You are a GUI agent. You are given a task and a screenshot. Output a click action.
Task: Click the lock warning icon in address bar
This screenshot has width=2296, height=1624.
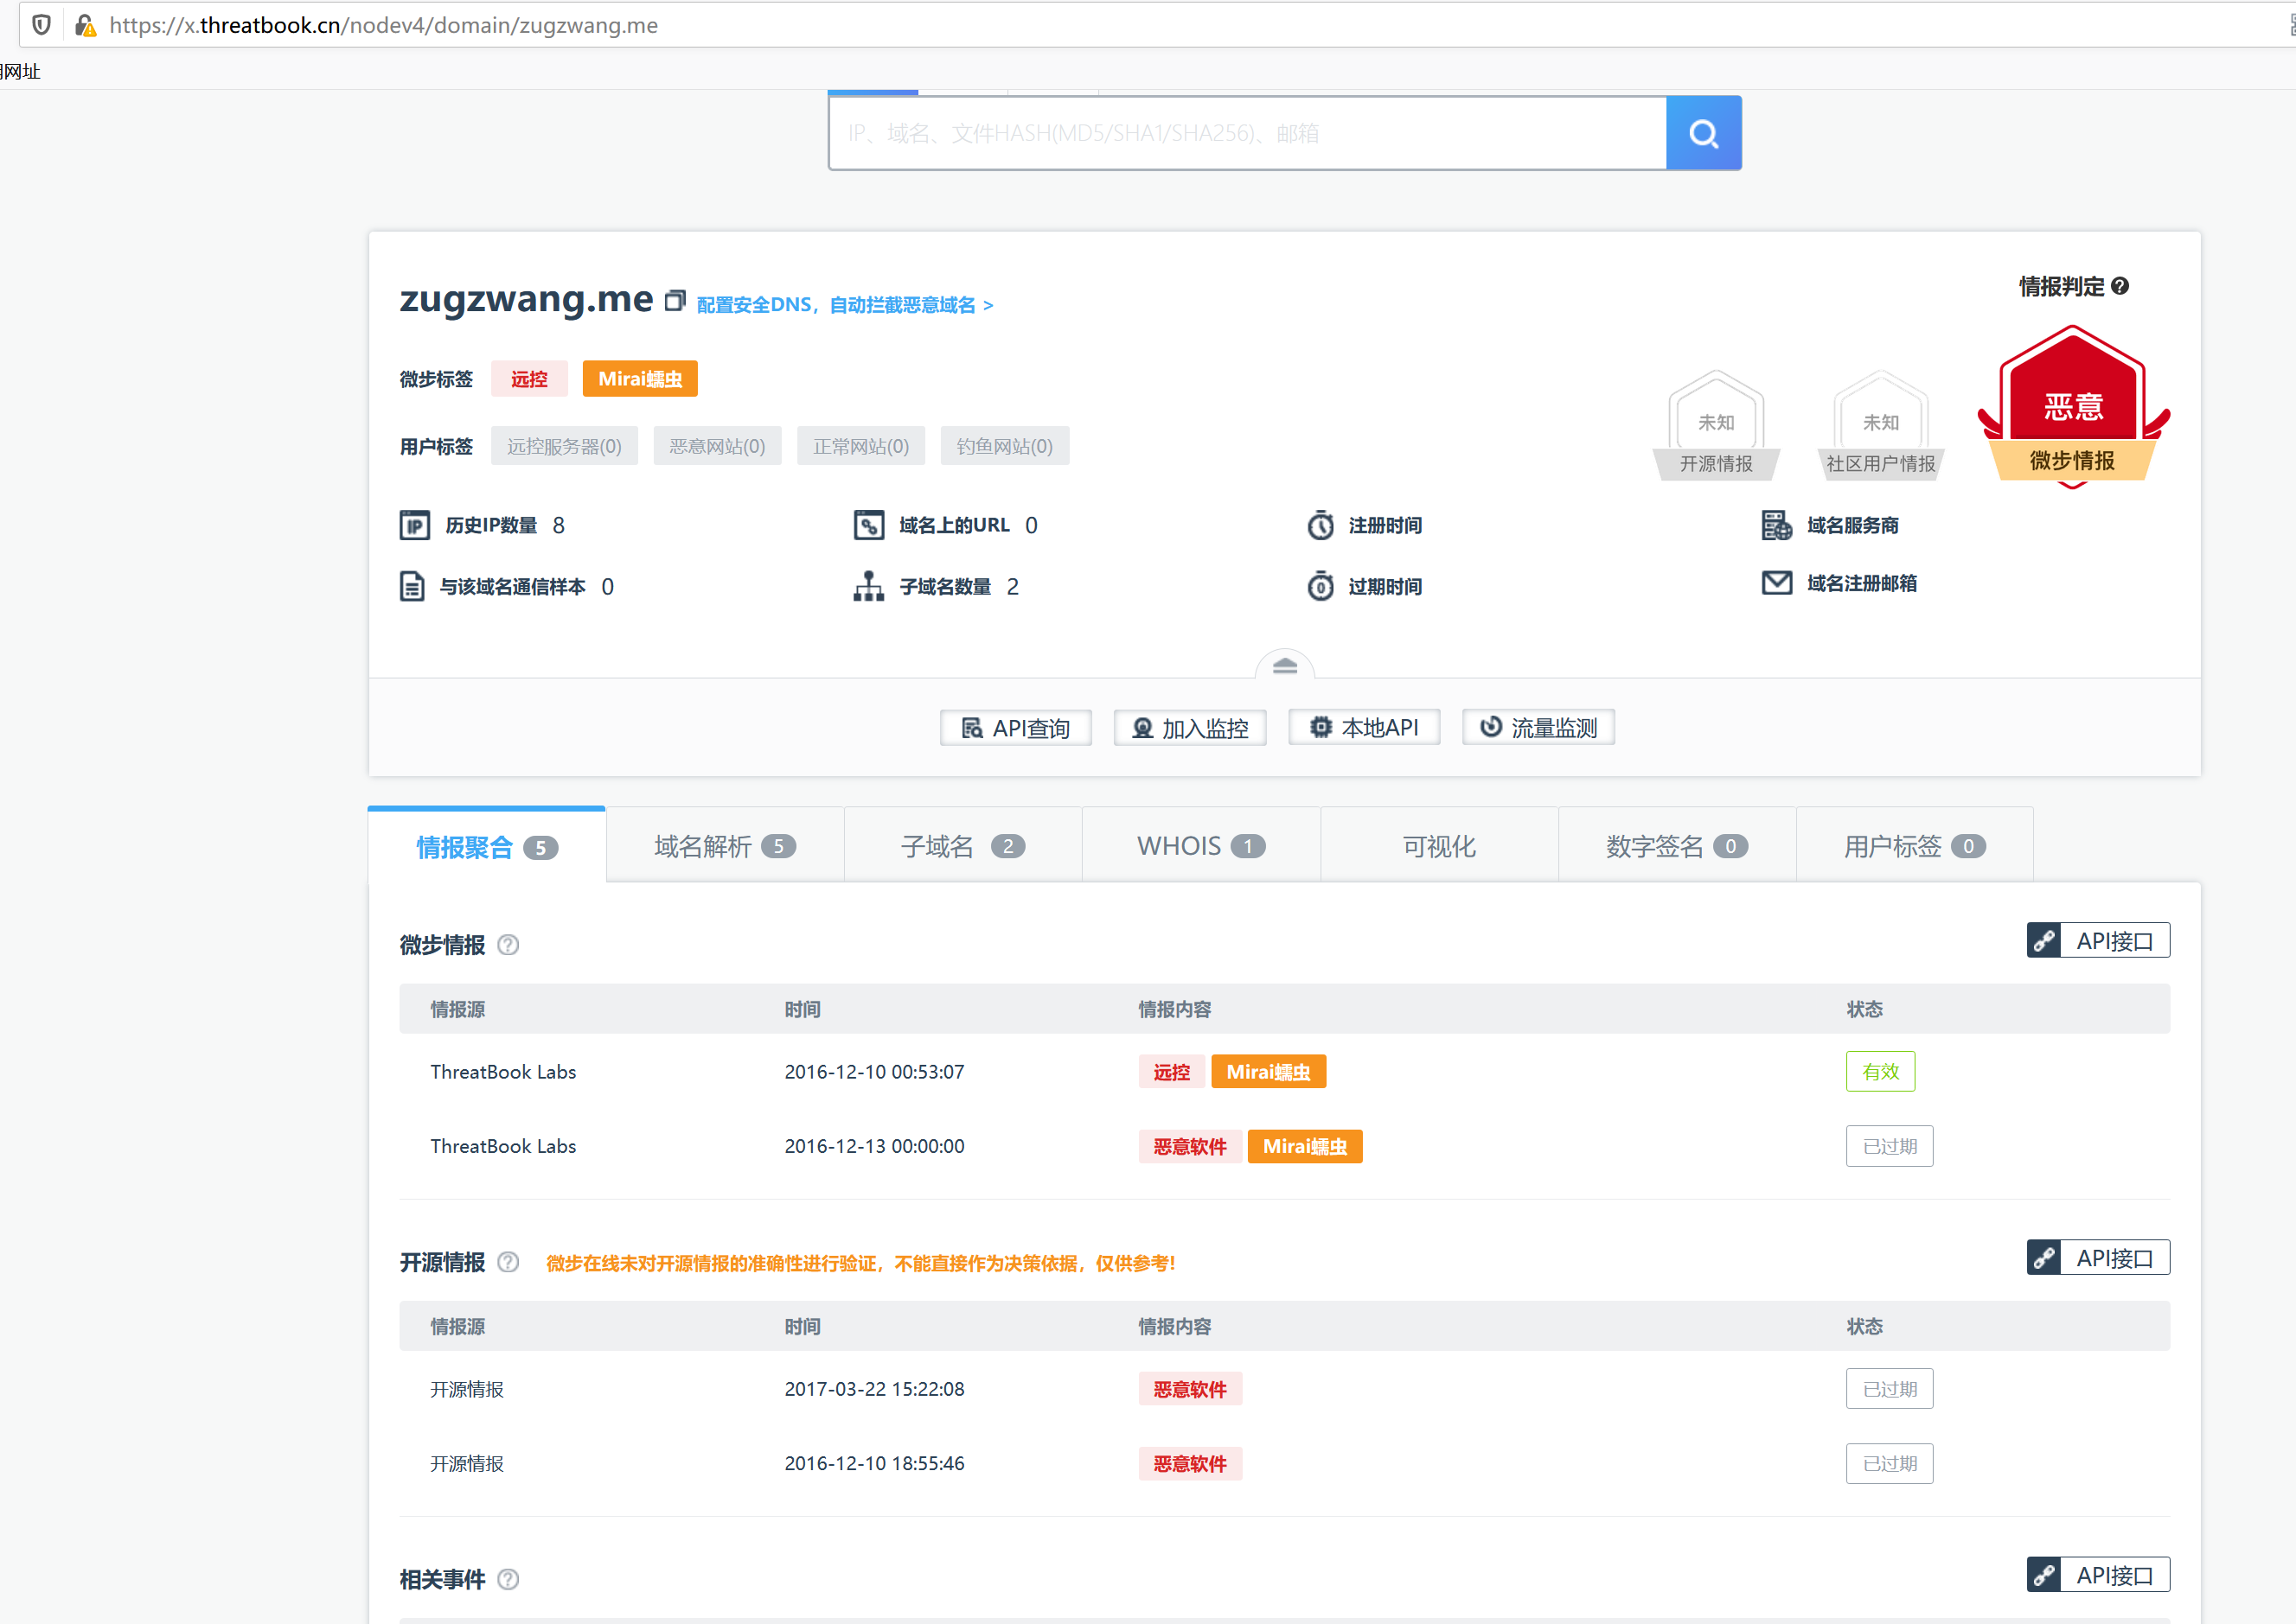pyautogui.click(x=86, y=25)
